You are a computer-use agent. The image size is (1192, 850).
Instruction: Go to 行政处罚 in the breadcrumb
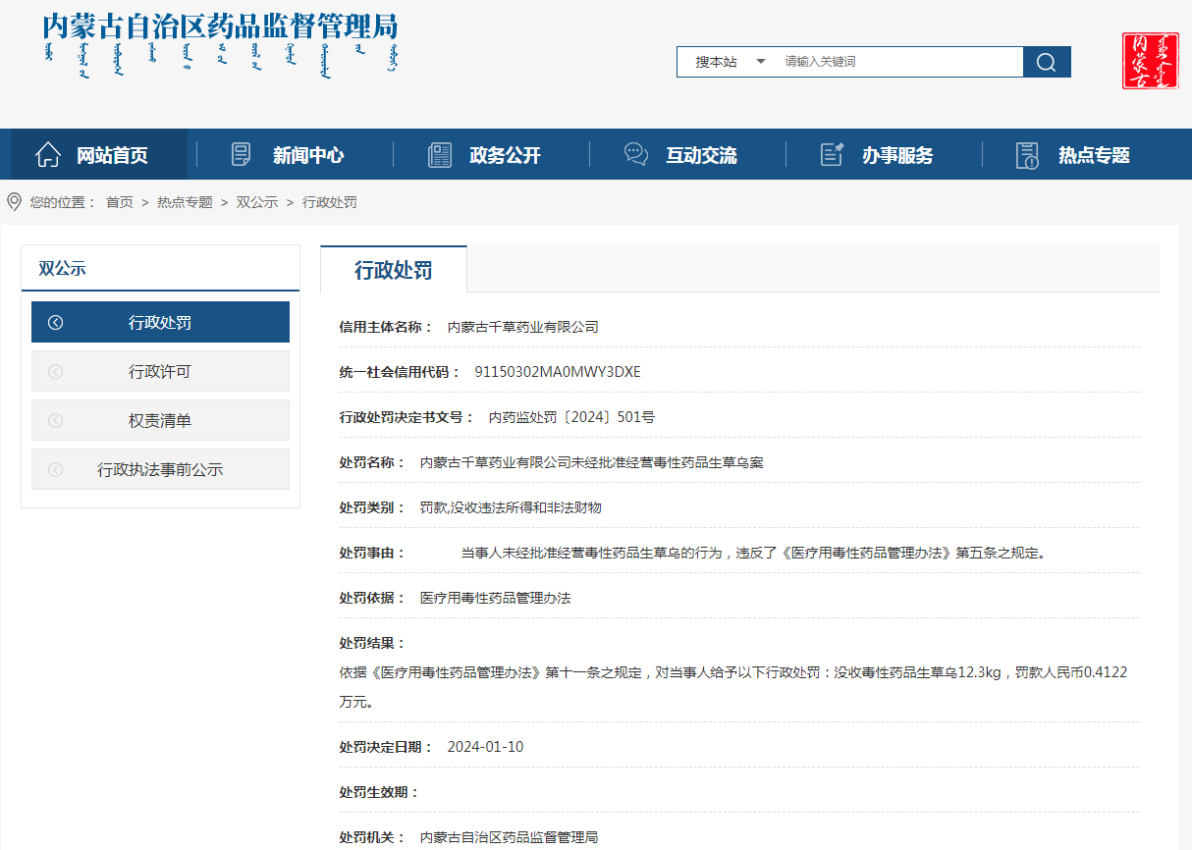point(330,202)
